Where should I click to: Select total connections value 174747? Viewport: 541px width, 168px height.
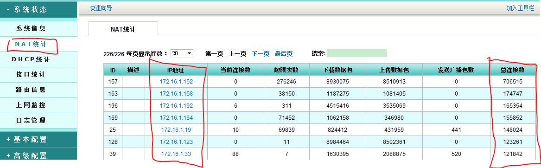click(513, 94)
